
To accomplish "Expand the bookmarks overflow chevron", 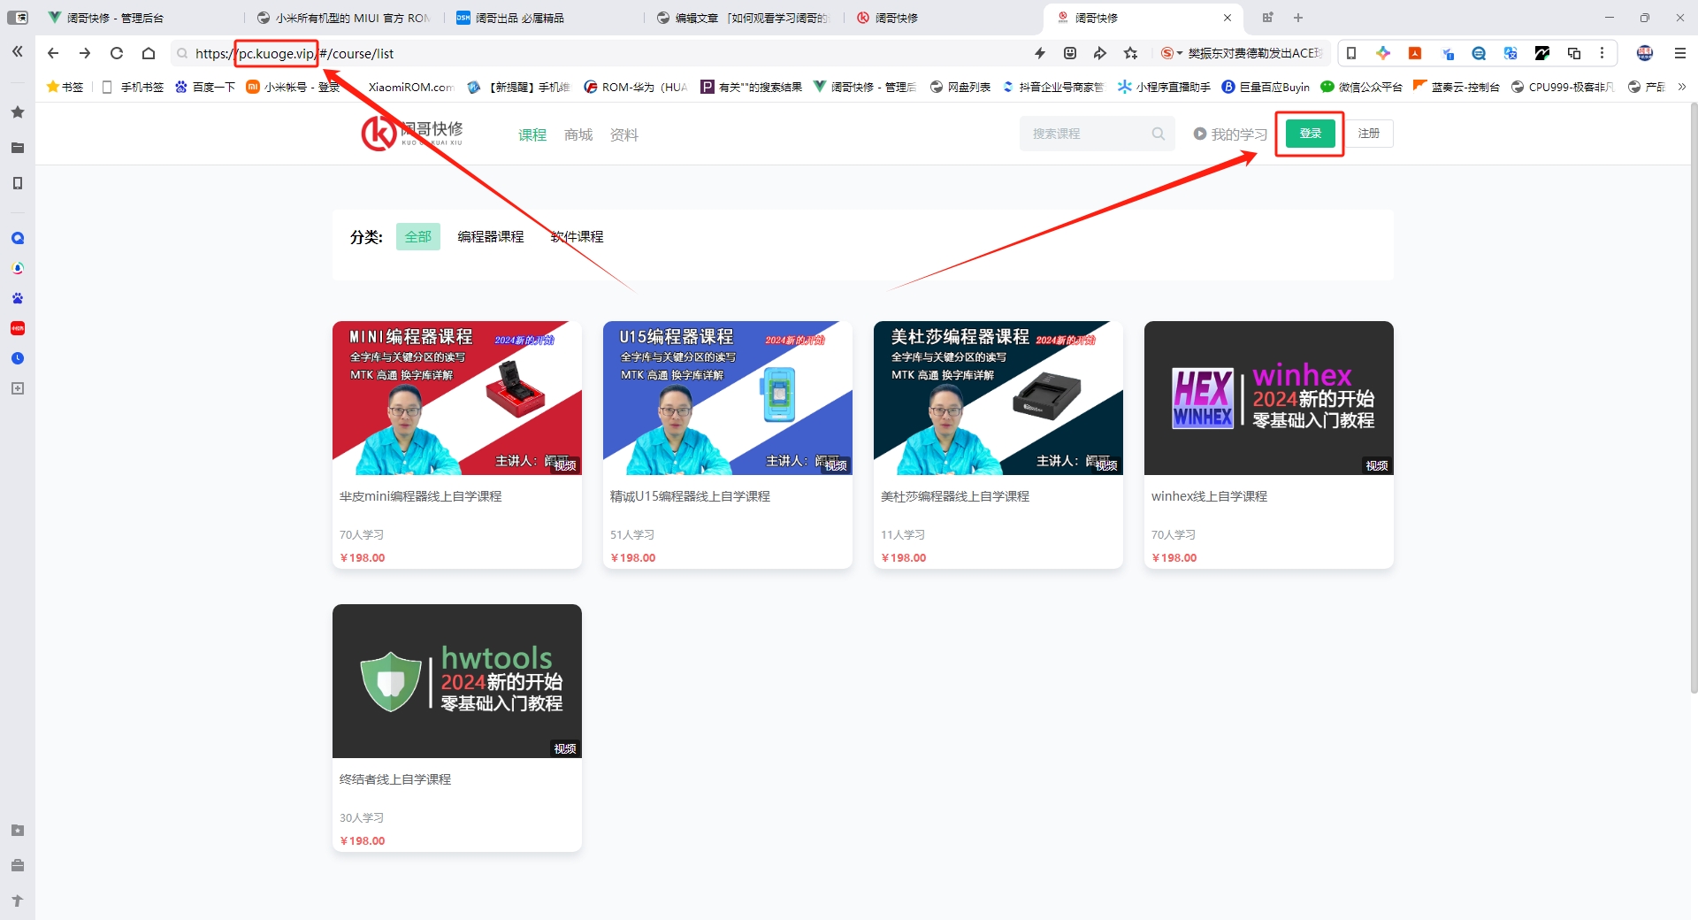I will click(x=1681, y=87).
